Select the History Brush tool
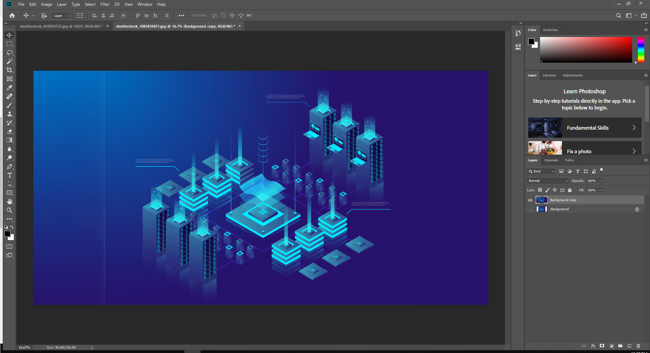 pyautogui.click(x=9, y=123)
